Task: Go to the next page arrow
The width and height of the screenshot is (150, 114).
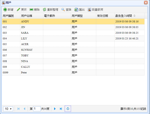Action: 55,109
